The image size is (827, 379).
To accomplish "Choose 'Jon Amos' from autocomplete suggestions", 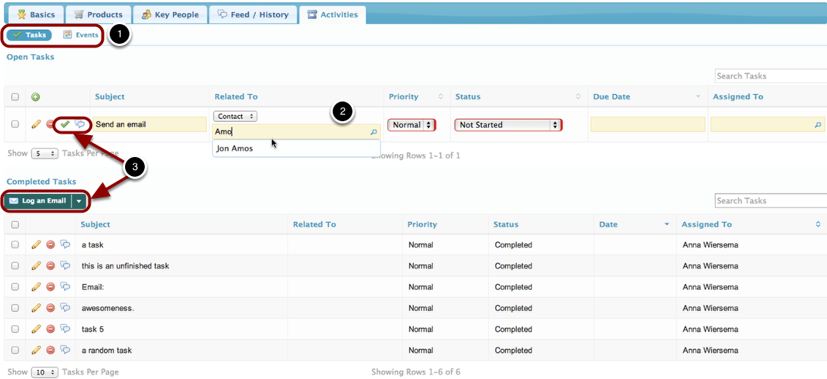I will click(x=235, y=148).
